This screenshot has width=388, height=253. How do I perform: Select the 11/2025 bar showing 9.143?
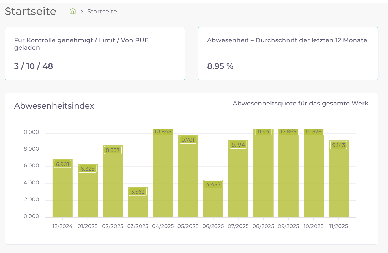[x=338, y=179]
